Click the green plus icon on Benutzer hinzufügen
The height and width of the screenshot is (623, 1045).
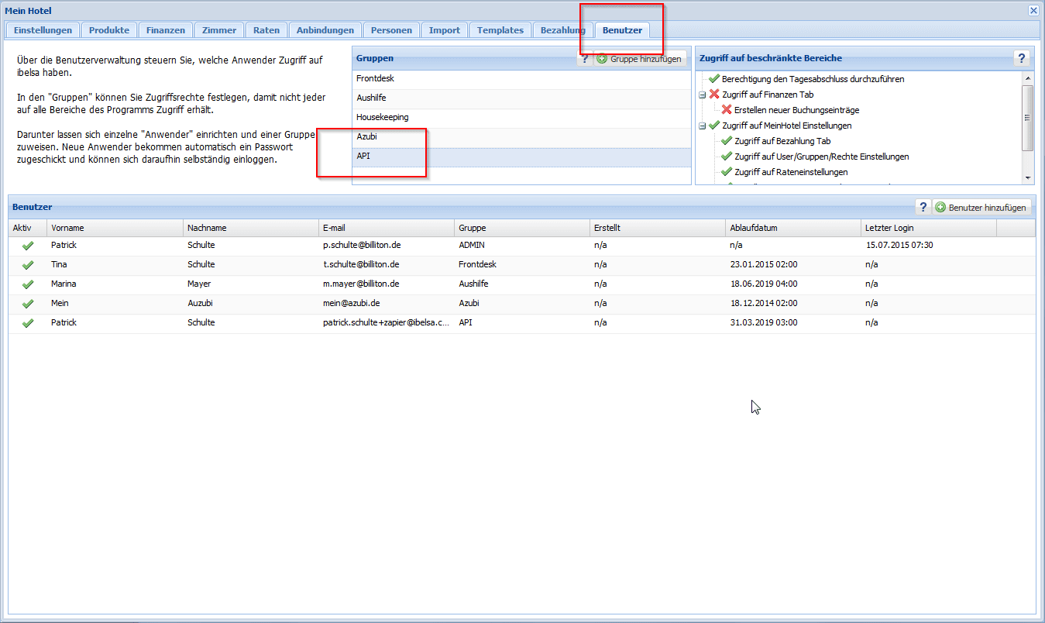(940, 208)
